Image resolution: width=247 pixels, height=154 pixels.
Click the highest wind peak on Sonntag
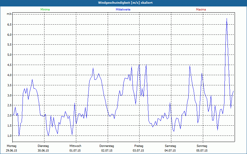coord(227,18)
